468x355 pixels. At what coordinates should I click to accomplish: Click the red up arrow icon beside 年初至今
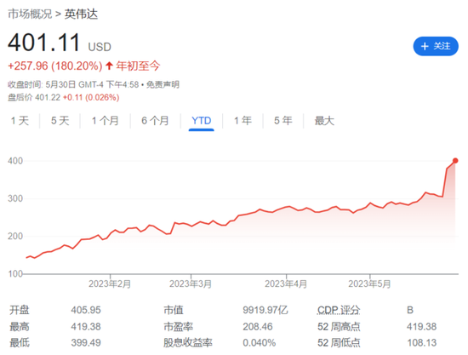coord(109,66)
